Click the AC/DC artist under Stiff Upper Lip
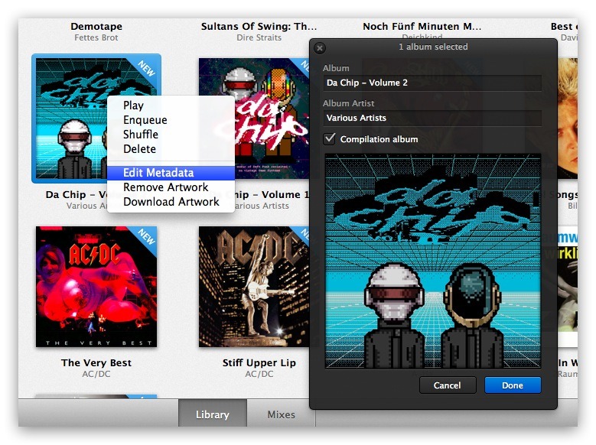 pos(259,374)
